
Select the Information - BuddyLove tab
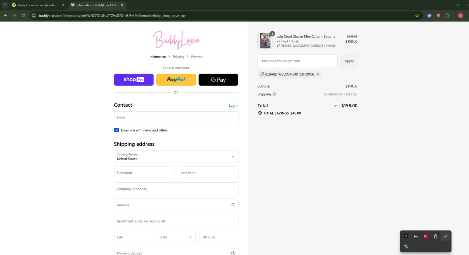pos(97,5)
